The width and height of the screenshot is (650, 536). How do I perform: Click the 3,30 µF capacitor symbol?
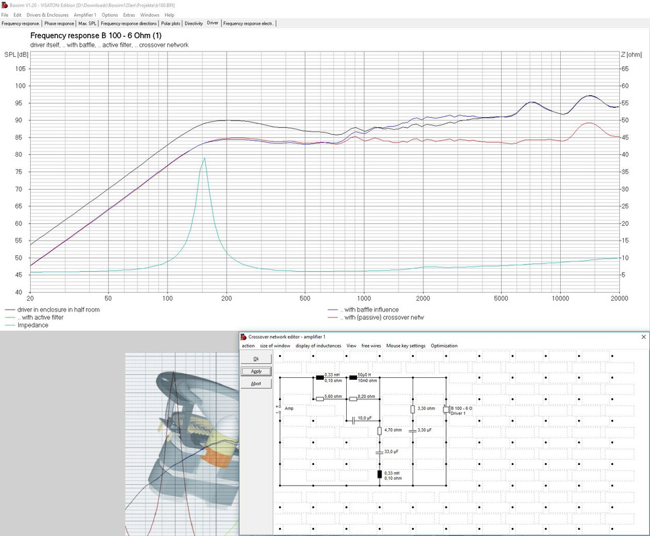(413, 431)
